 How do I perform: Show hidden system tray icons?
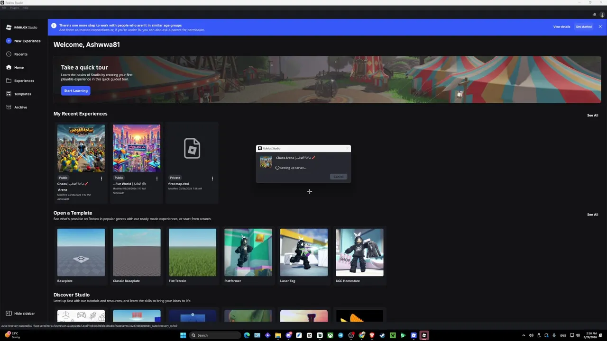524,335
